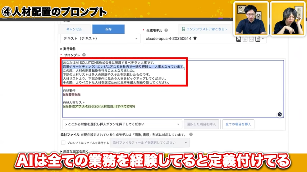
Task: Click the help icon next to プロンプト
Action: [x=84, y=55]
